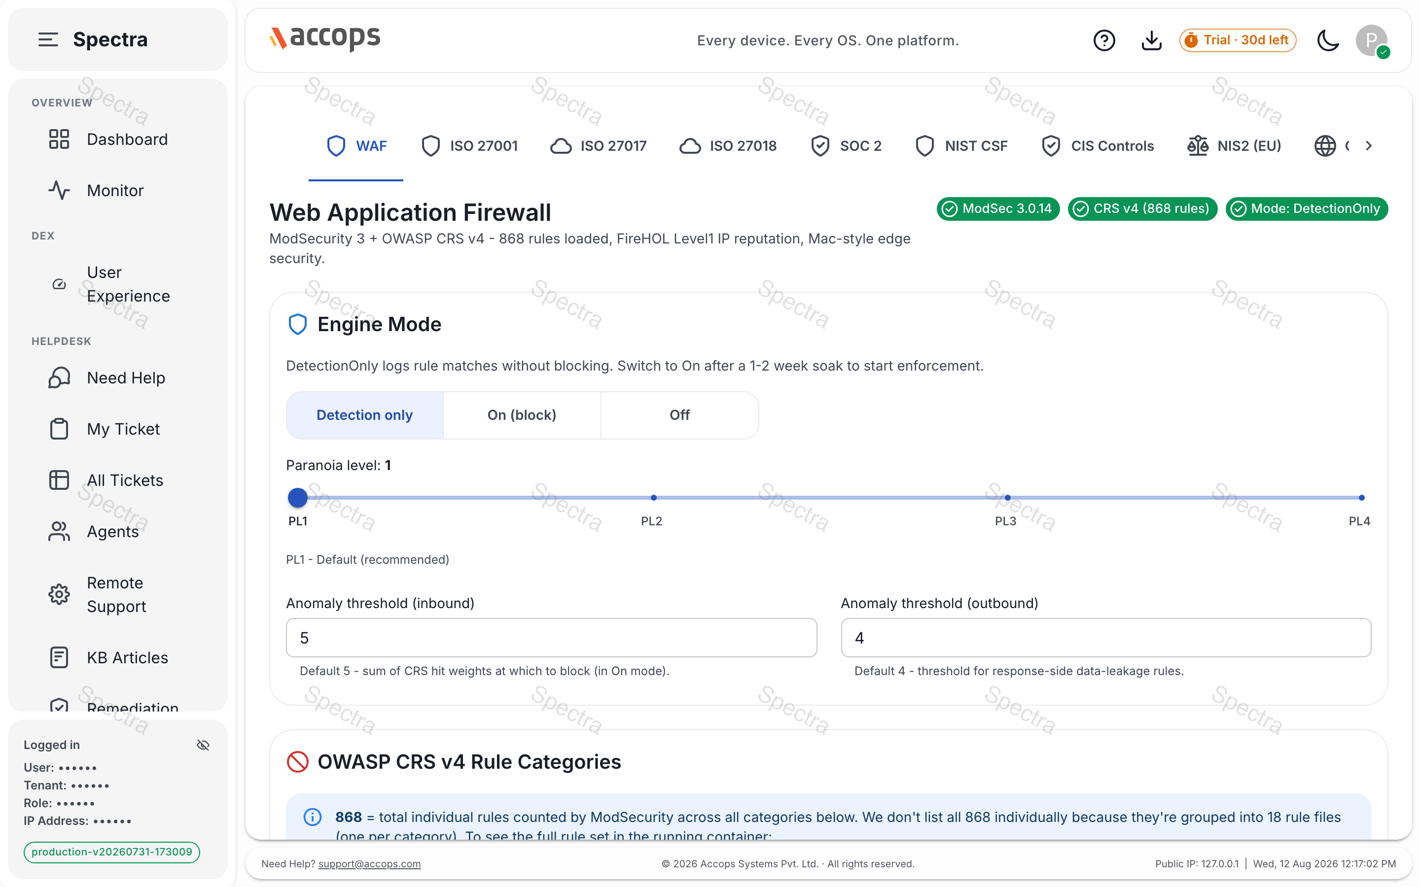
Task: Click the Trial 30d left badge
Action: (1238, 40)
